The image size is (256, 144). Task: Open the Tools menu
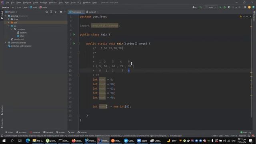click(x=73, y=2)
